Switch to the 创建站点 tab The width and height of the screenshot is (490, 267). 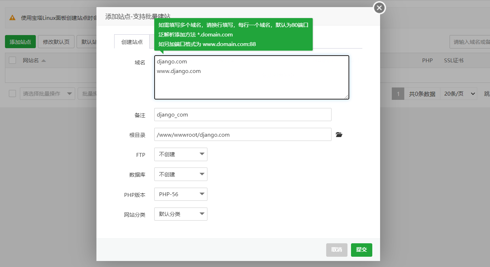pyautogui.click(x=132, y=41)
